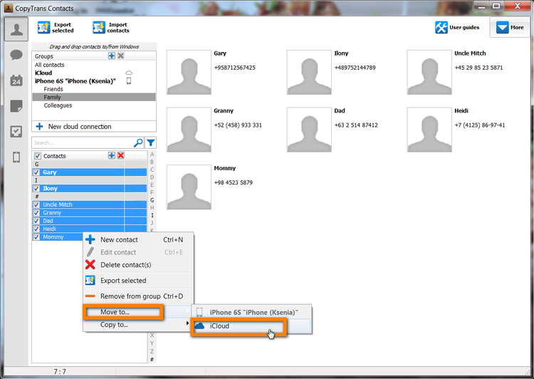Choose New contact from context menu

click(x=138, y=239)
